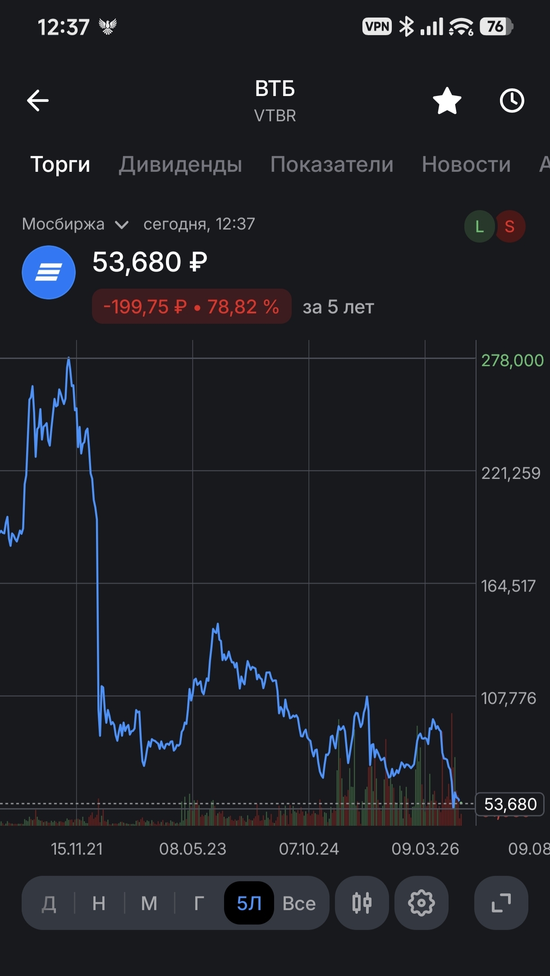This screenshot has width=550, height=976.
Task: Click the chevron next to Мосбиржа
Action: click(122, 225)
